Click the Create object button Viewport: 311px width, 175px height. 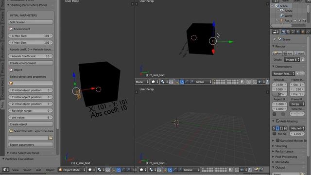(x=31, y=124)
